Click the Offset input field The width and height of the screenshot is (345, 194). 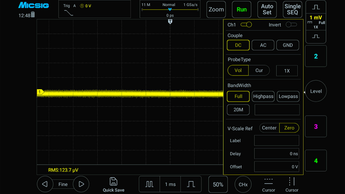point(276,167)
